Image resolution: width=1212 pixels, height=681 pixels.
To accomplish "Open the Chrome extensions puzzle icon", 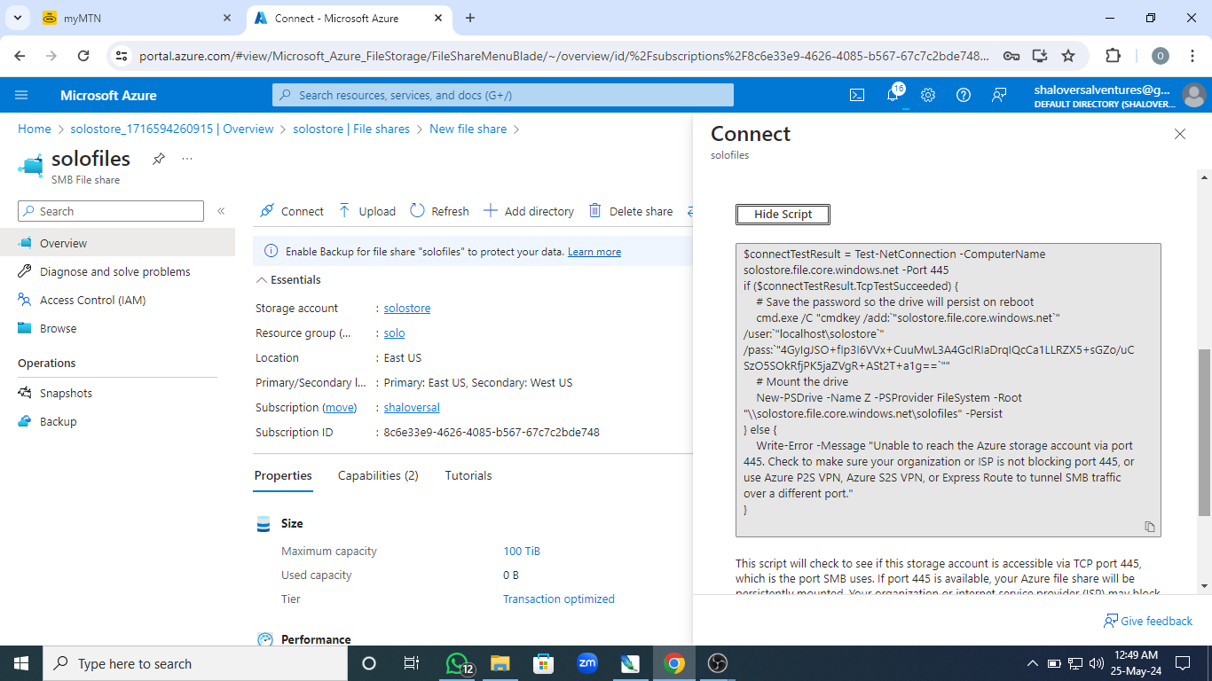I will click(x=1113, y=56).
